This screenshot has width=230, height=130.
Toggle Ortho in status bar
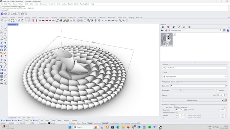pyautogui.click(x=78, y=123)
